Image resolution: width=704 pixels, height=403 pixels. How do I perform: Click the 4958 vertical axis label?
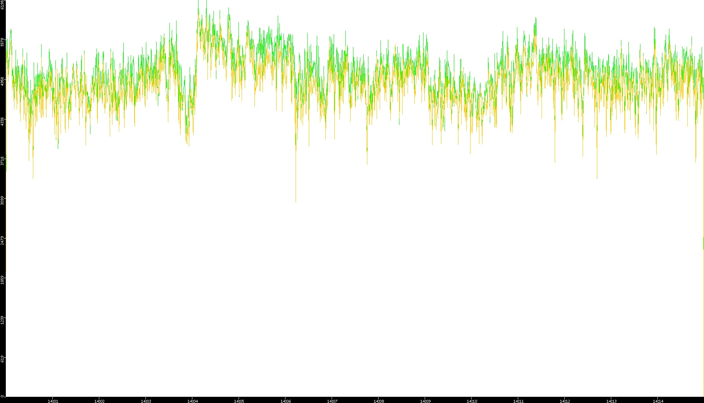[3, 81]
